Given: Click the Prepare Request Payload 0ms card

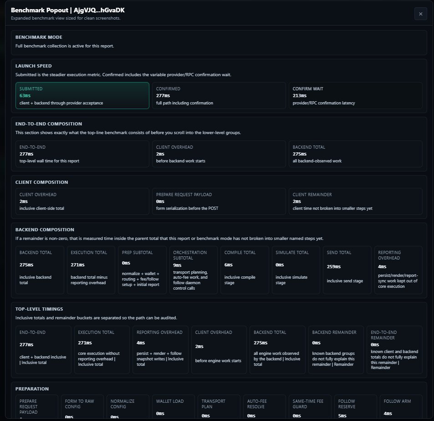Looking at the screenshot, I should point(219,201).
